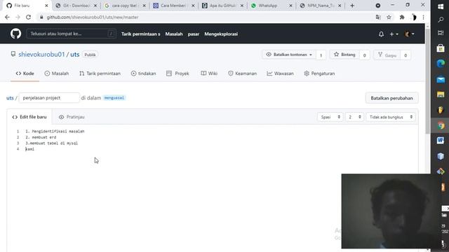Click the Batalkan perubahan button

(391, 98)
